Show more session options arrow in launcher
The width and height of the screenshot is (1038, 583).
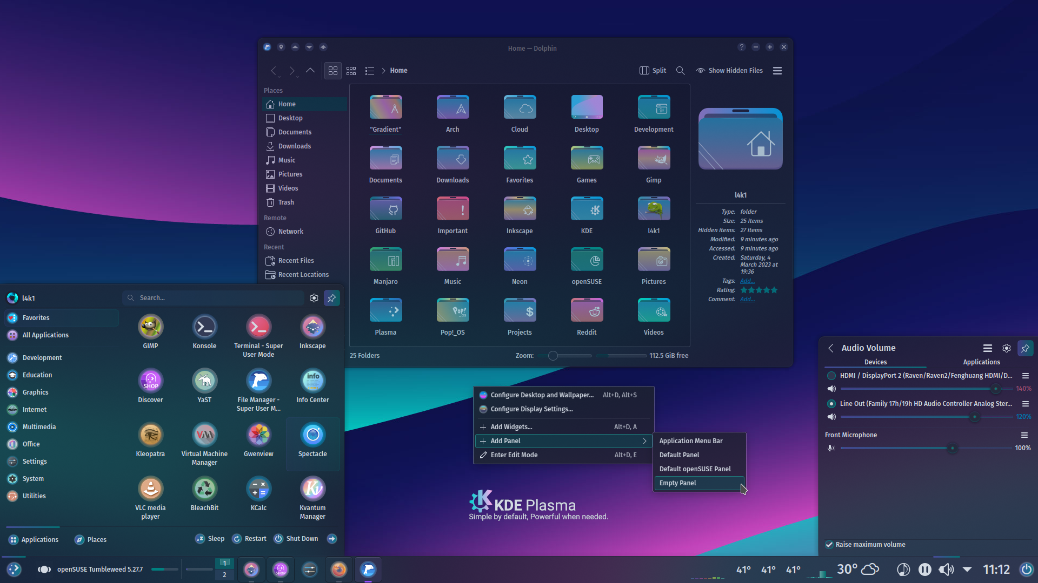click(x=332, y=539)
